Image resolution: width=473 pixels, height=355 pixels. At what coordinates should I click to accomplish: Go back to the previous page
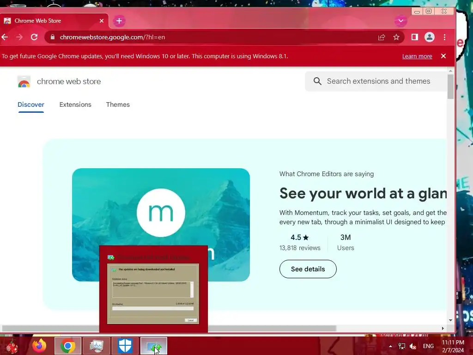tap(5, 37)
